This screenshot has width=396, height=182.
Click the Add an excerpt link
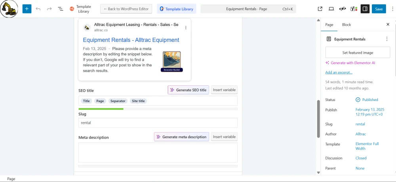[x=339, y=73]
